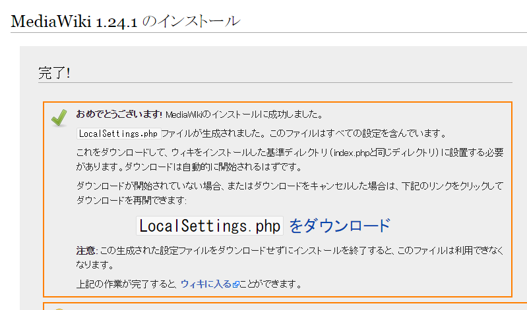Click the small inline LocalSettings.php code text
The height and width of the screenshot is (310, 527).
(x=118, y=134)
